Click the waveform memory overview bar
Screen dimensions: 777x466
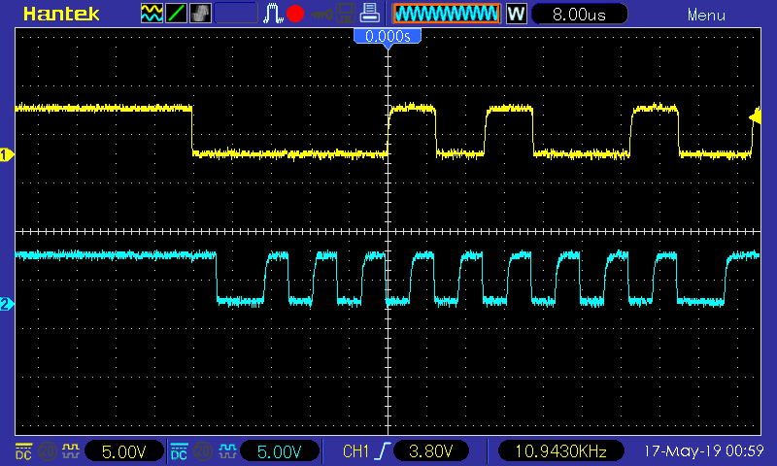(447, 14)
